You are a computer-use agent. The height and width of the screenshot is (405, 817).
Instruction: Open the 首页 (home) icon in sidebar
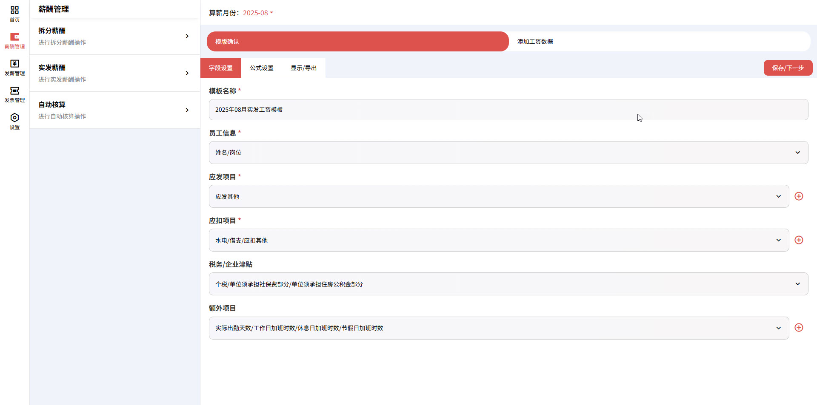click(14, 14)
